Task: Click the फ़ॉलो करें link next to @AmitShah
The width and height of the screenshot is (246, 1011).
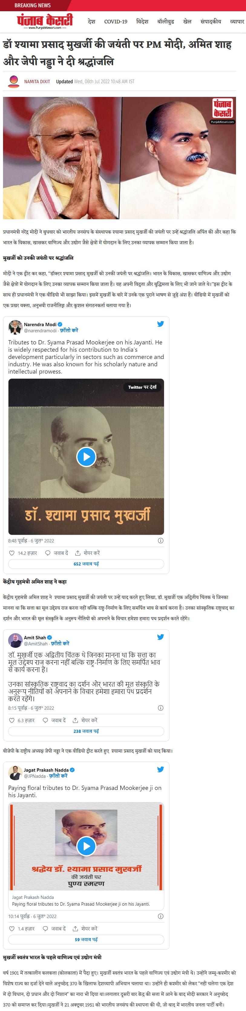Action: coord(60,643)
